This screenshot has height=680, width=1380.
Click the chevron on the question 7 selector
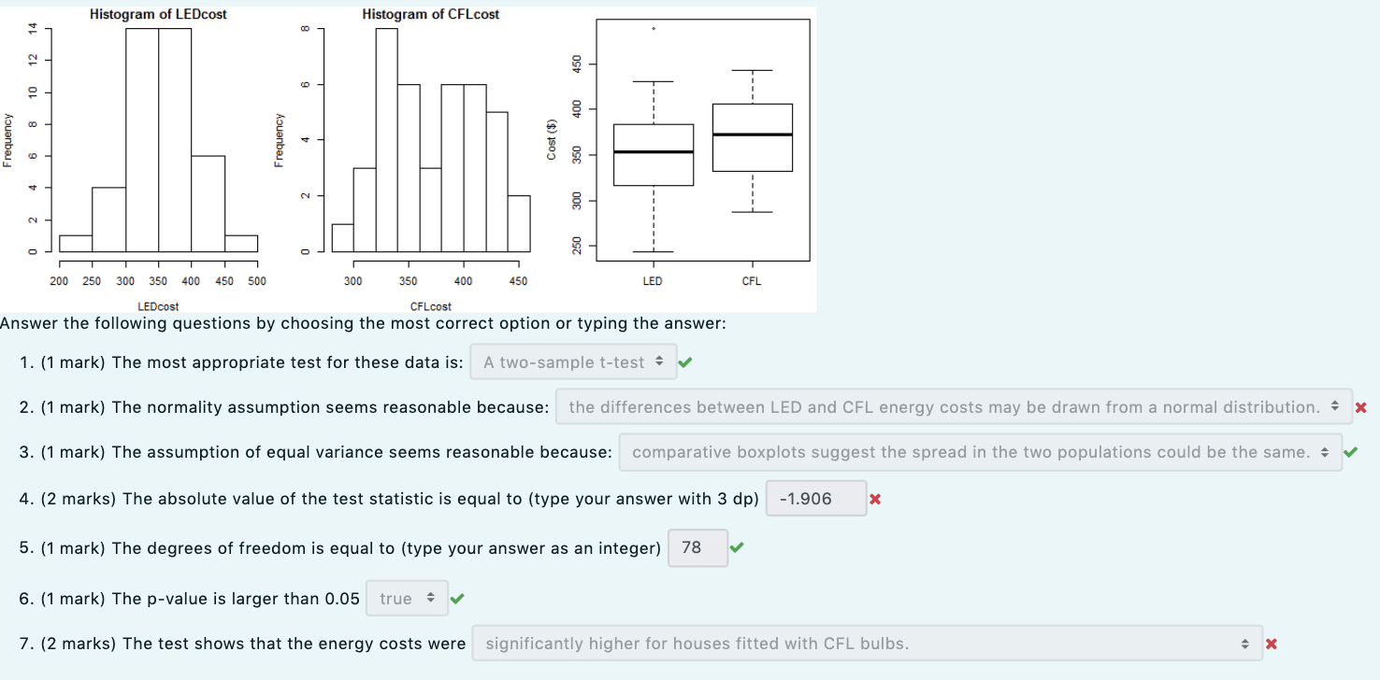click(1245, 644)
